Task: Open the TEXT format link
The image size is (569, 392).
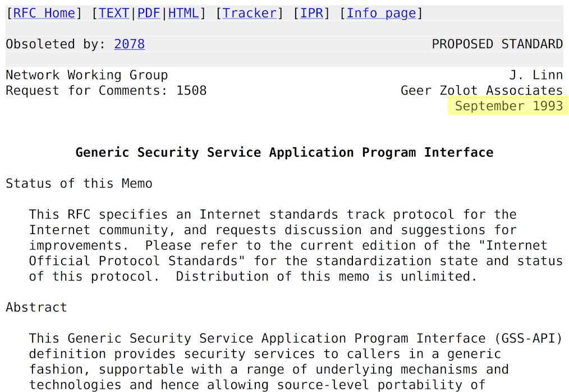Action: pyautogui.click(x=114, y=13)
